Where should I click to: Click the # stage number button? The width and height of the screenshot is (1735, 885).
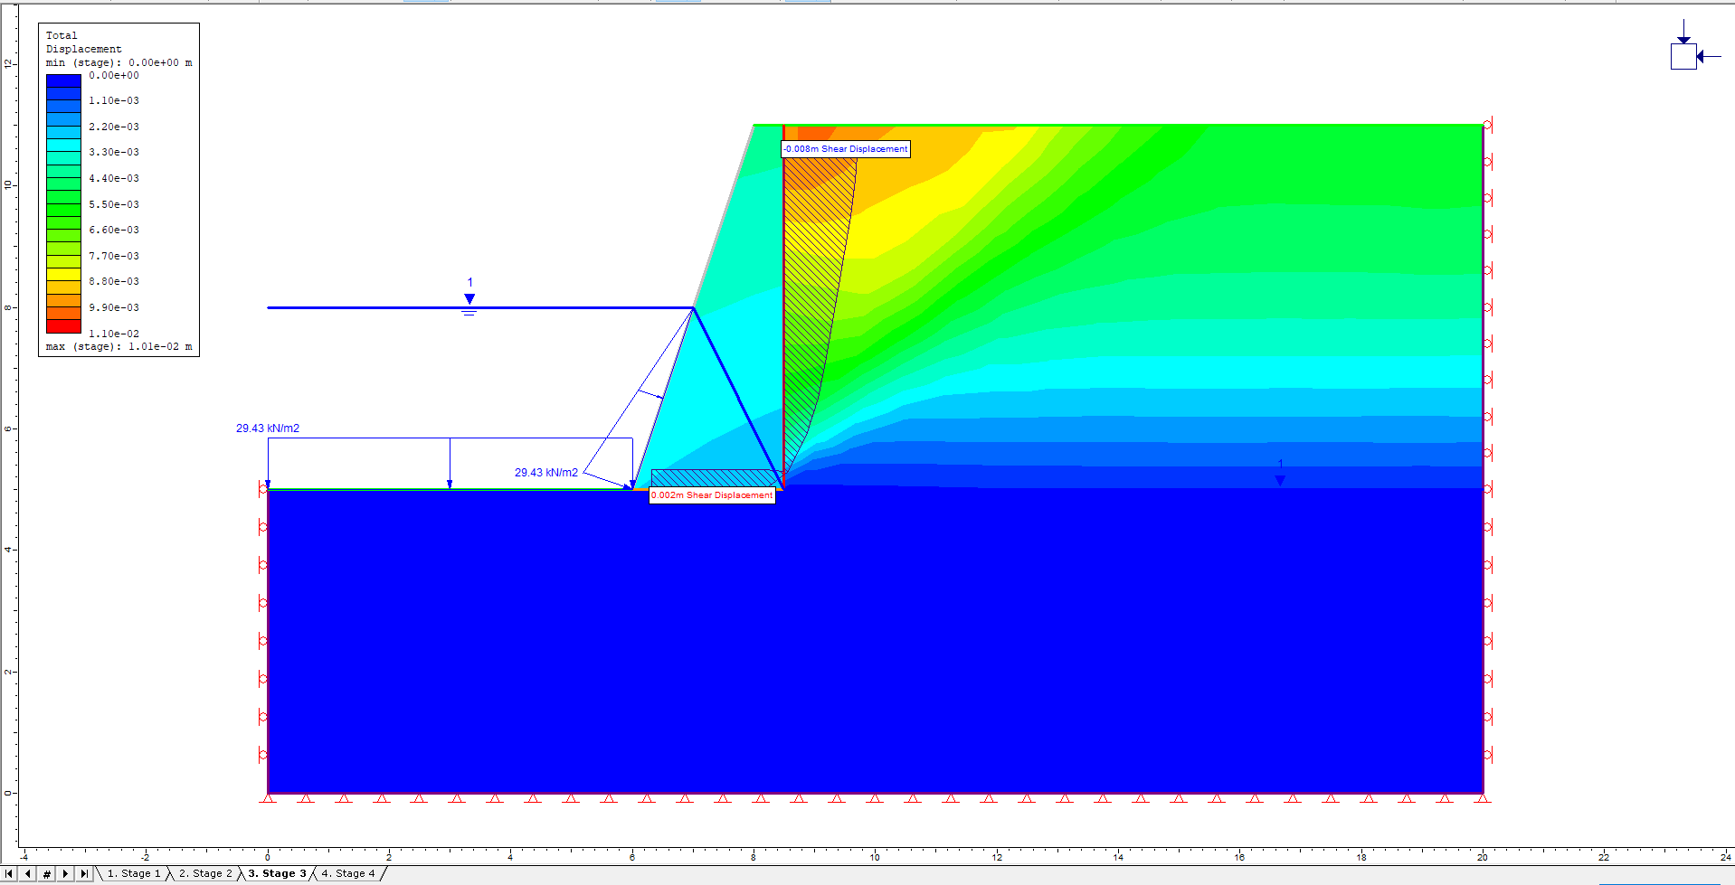[x=47, y=873]
